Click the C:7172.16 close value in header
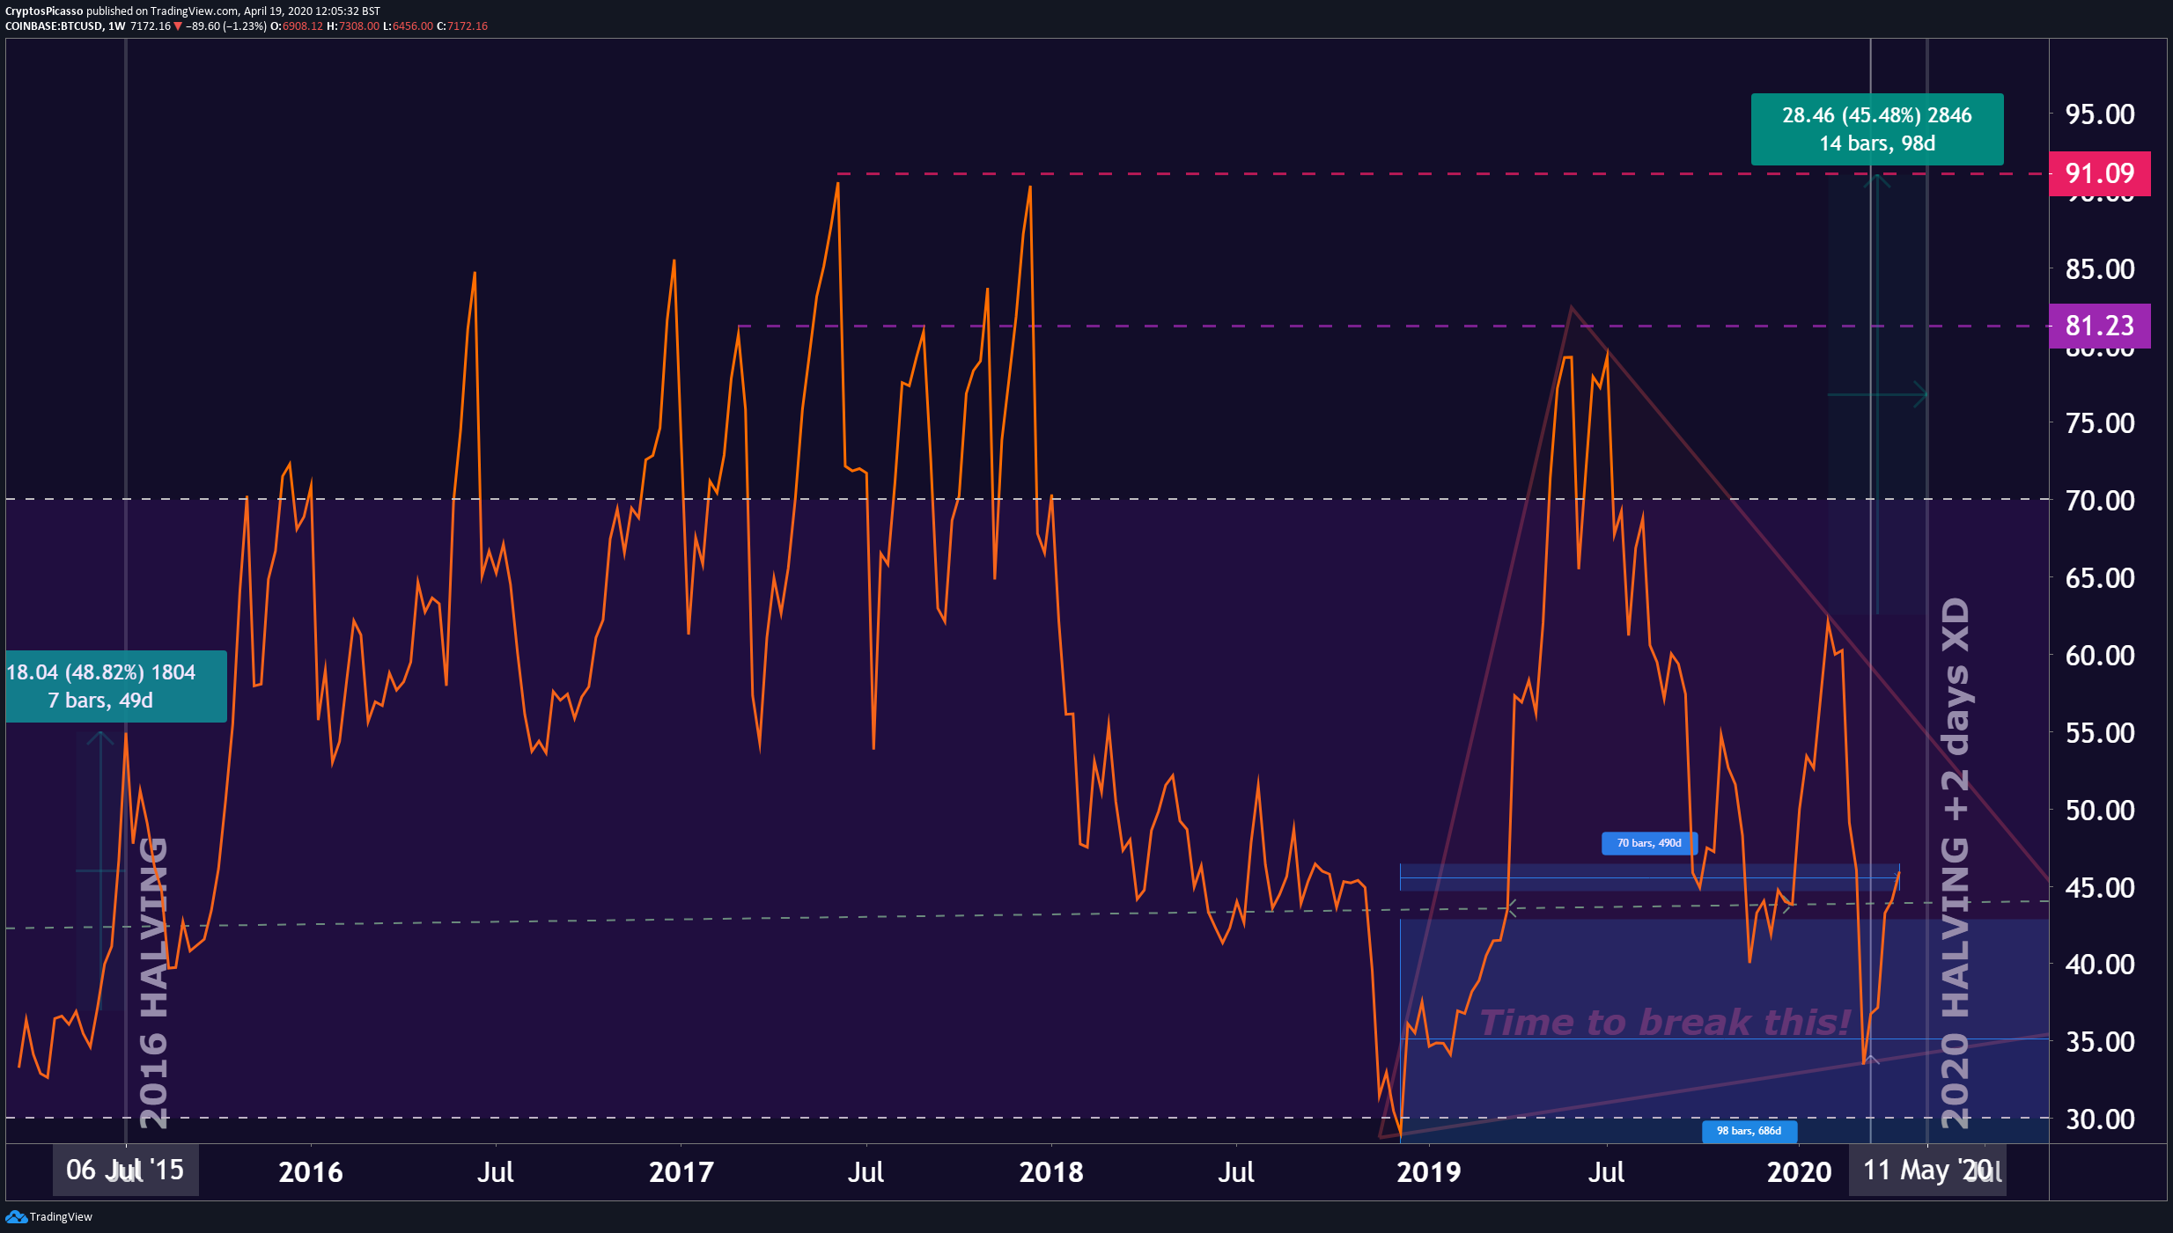Screen dimensions: 2173x1233 [462, 26]
